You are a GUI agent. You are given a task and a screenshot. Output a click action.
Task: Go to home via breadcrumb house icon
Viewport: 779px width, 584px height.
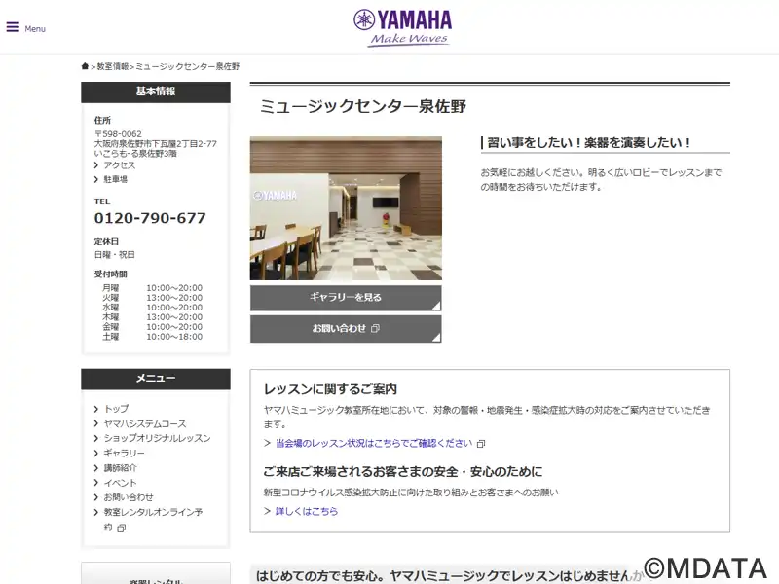click(85, 66)
